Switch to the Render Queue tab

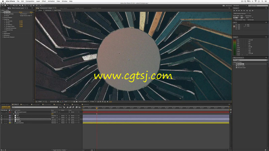click(x=5, y=104)
